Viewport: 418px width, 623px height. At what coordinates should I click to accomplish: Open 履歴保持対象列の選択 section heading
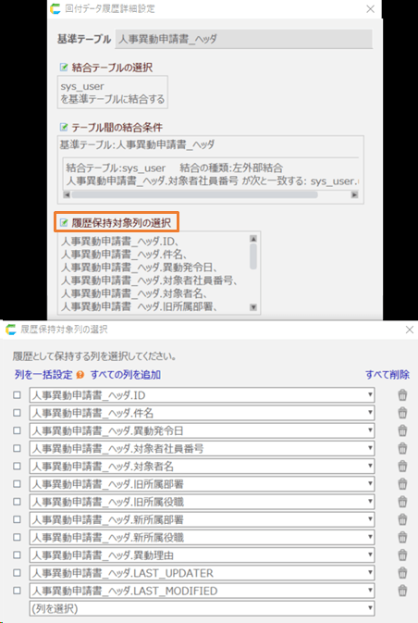click(121, 223)
